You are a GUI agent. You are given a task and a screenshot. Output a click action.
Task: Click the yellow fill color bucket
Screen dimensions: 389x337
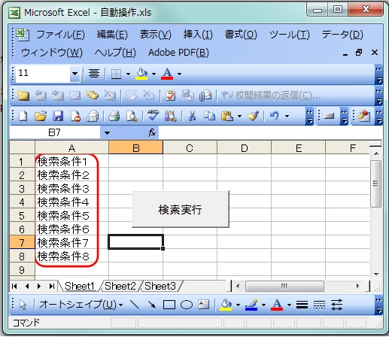click(141, 74)
